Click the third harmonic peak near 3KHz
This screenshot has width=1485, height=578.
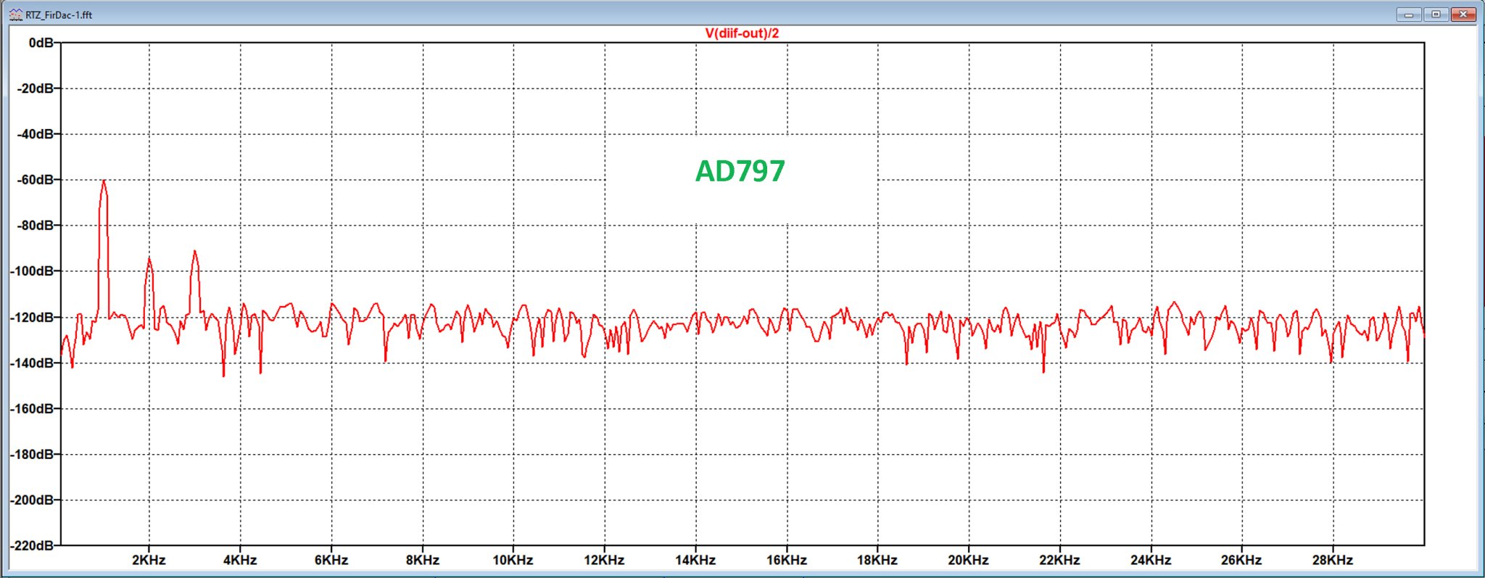(x=194, y=252)
